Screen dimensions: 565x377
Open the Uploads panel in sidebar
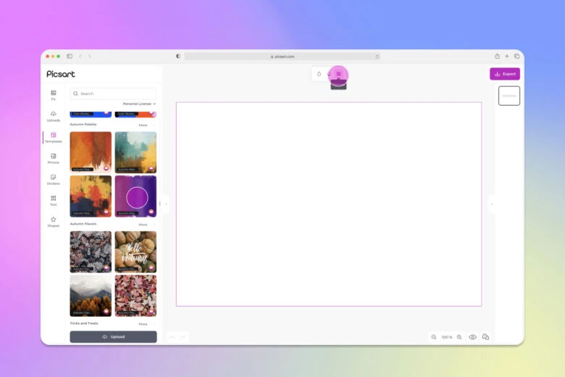53,116
